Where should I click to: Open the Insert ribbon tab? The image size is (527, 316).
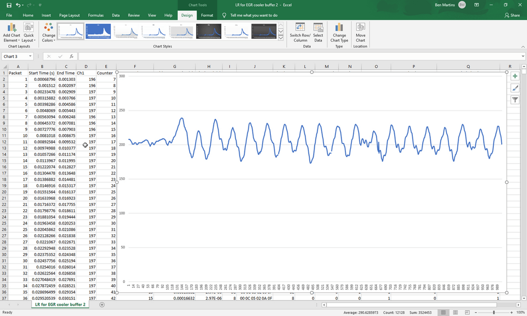click(46, 15)
